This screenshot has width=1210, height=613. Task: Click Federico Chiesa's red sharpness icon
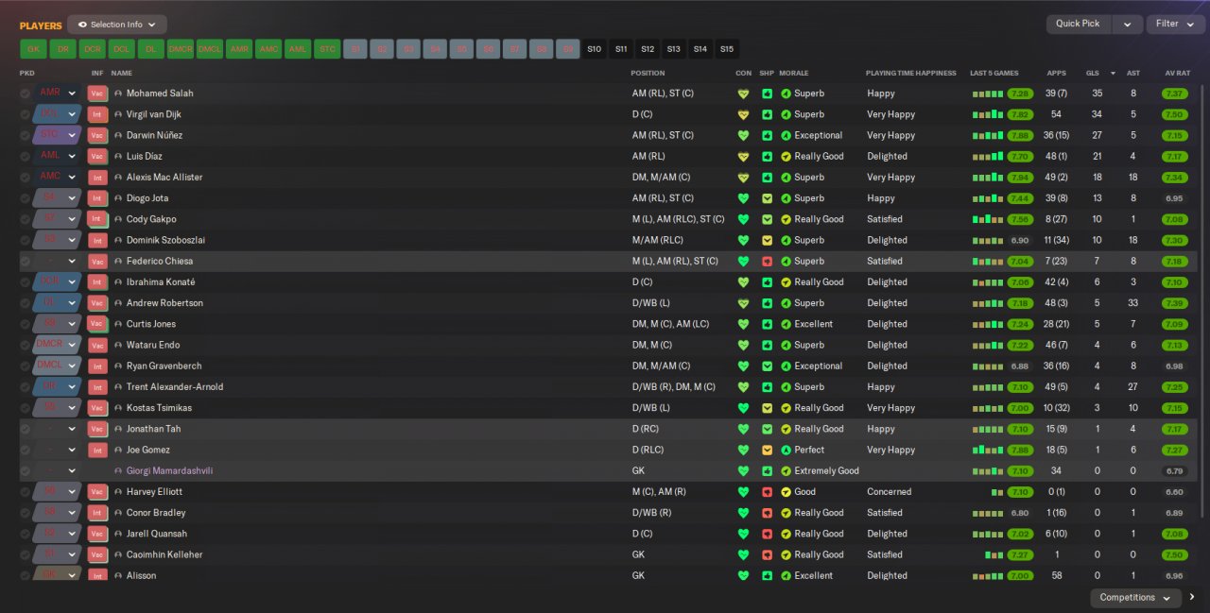(x=767, y=262)
